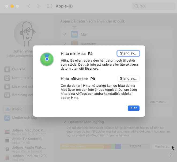
Task: Click the Bilder och videor storage segment
Action: (82, 146)
